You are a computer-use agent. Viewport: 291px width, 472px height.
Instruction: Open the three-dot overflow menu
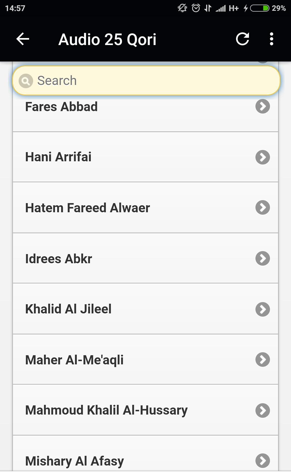click(x=271, y=39)
